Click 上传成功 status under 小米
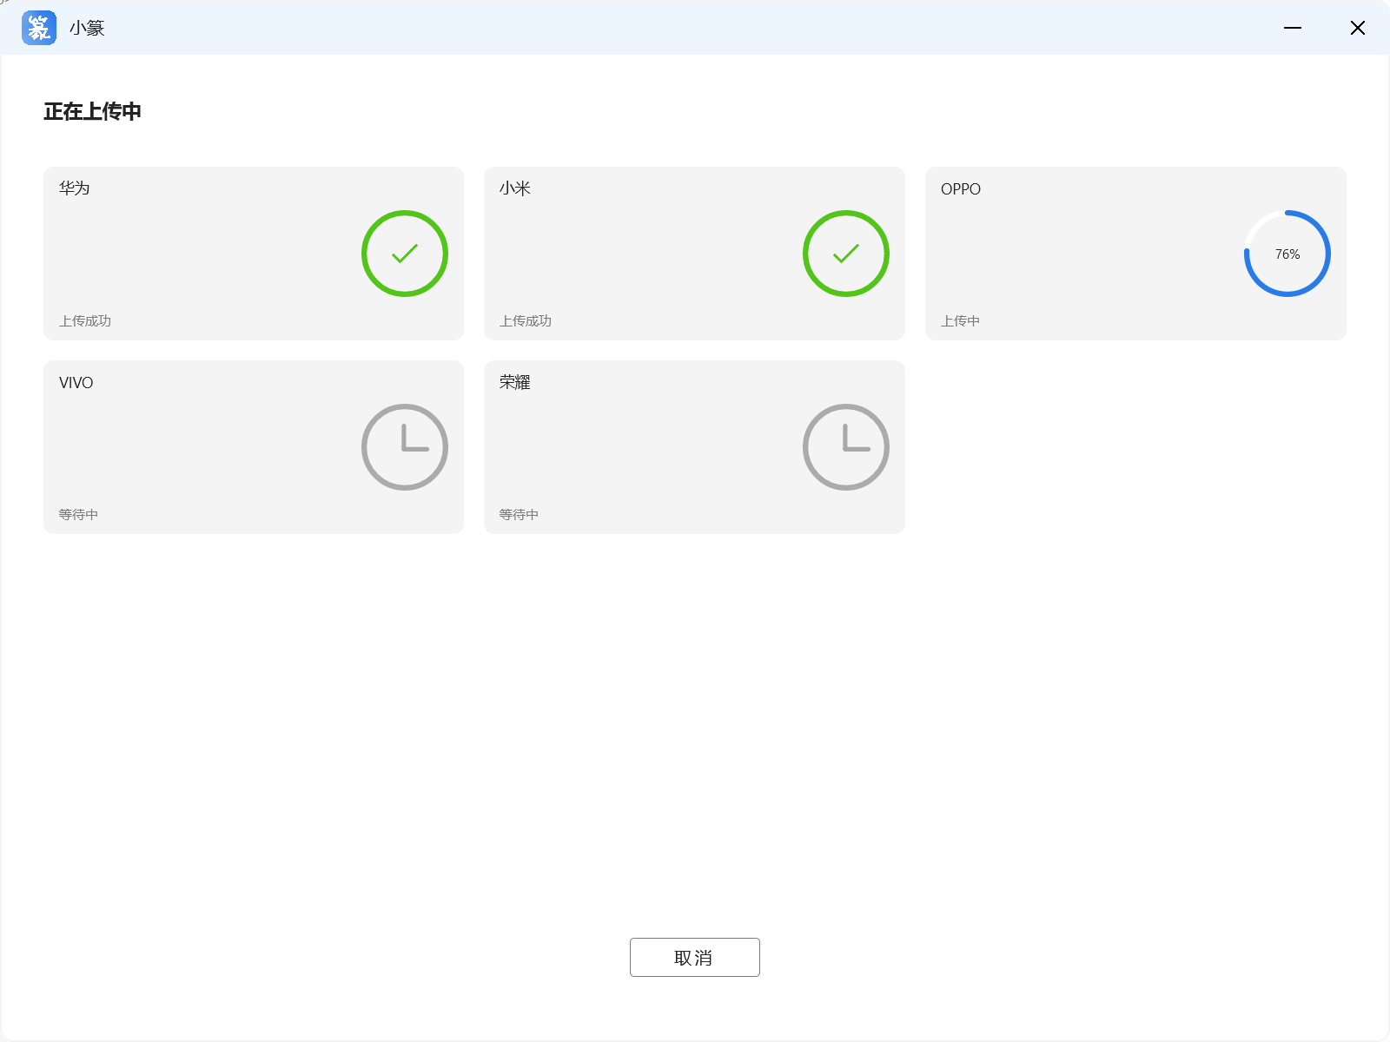 point(526,321)
